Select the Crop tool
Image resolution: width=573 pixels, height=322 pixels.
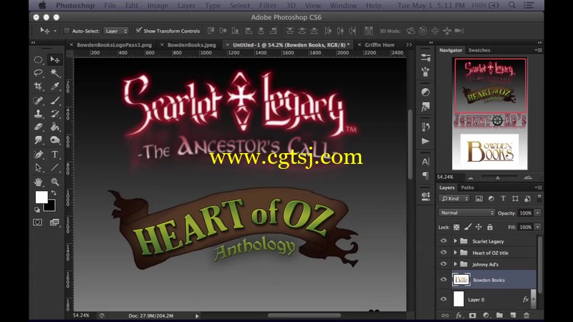click(x=38, y=86)
